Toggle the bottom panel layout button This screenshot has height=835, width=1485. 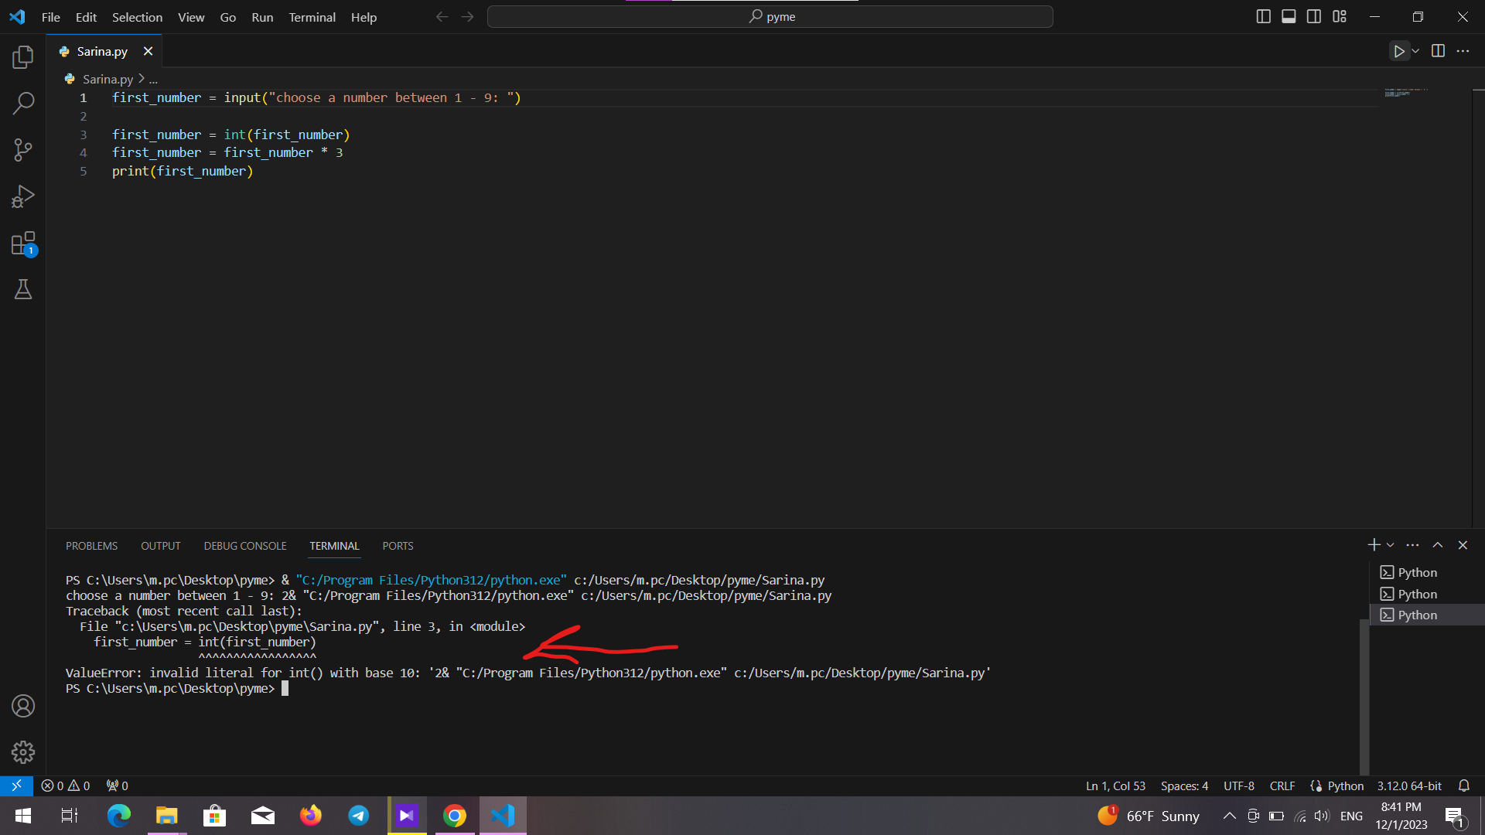(1289, 16)
